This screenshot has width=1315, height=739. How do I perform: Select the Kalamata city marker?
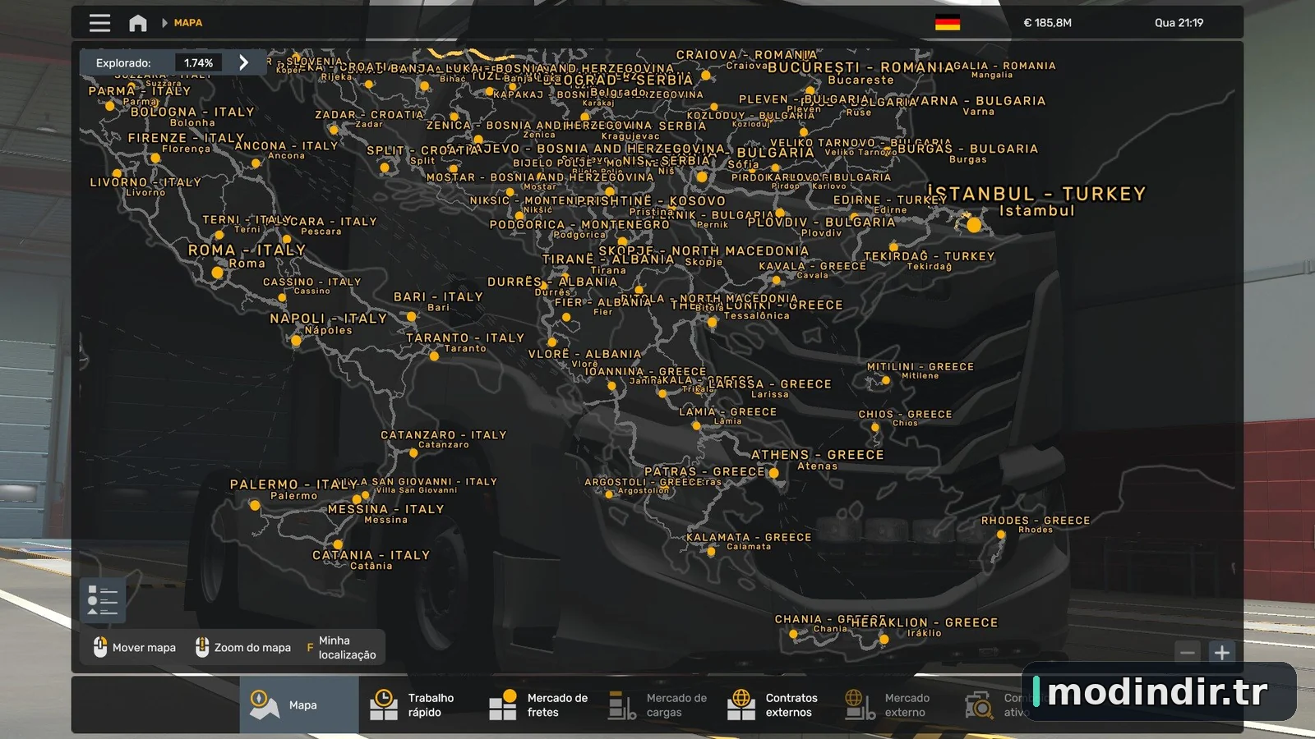tap(711, 552)
